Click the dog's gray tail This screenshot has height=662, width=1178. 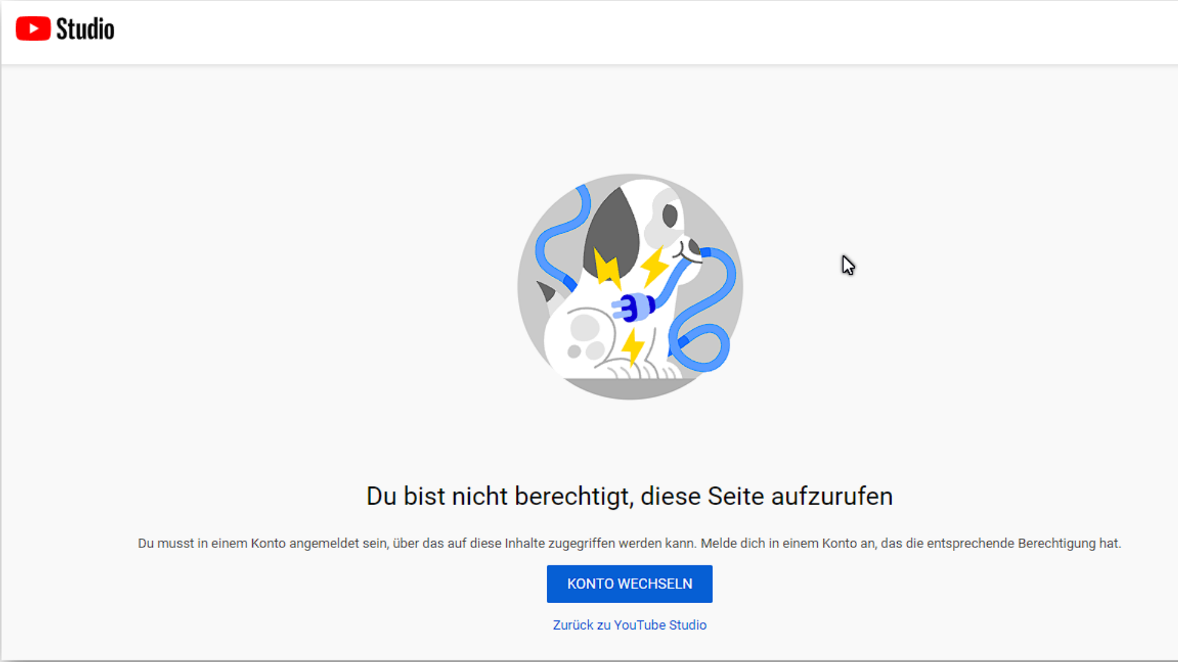point(545,291)
